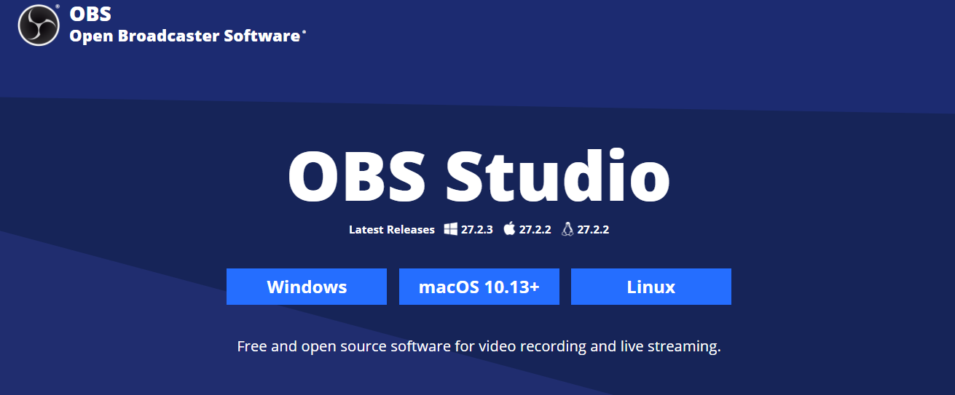Open the OBS Open Broadcaster Software title link
The image size is (955, 395).
tap(186, 24)
